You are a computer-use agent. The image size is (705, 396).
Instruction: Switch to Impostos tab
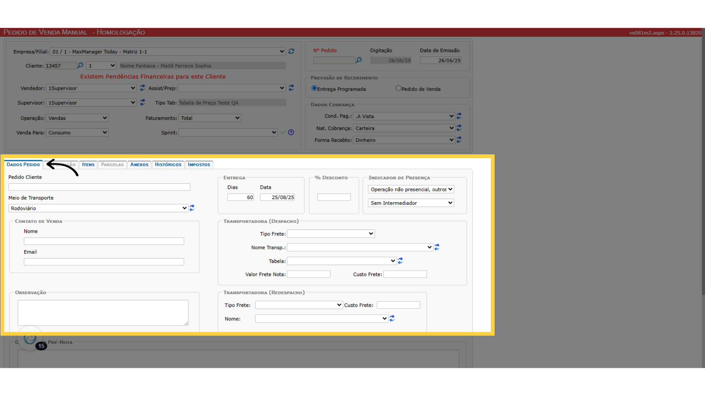pyautogui.click(x=199, y=165)
